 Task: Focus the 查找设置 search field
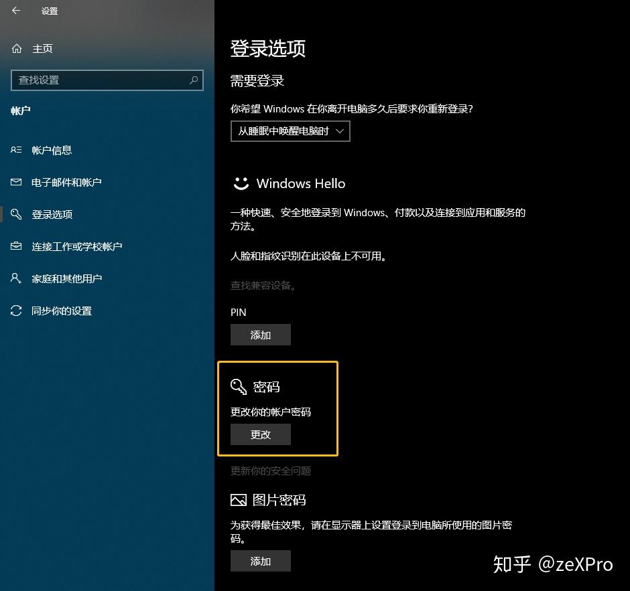click(x=107, y=80)
